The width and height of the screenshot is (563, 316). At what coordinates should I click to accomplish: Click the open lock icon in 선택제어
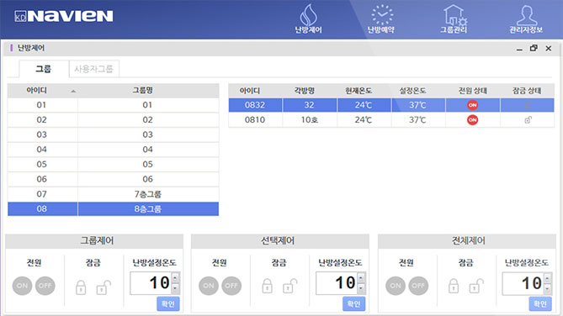[x=289, y=287]
